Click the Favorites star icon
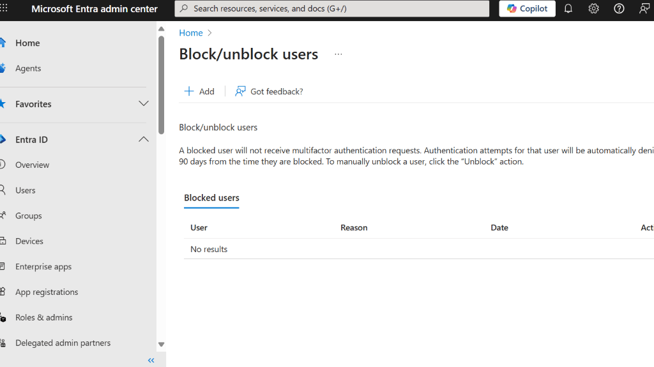This screenshot has width=654, height=367. 3,104
